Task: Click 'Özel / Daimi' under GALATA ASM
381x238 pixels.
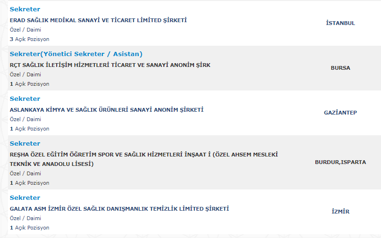Action: (25, 218)
